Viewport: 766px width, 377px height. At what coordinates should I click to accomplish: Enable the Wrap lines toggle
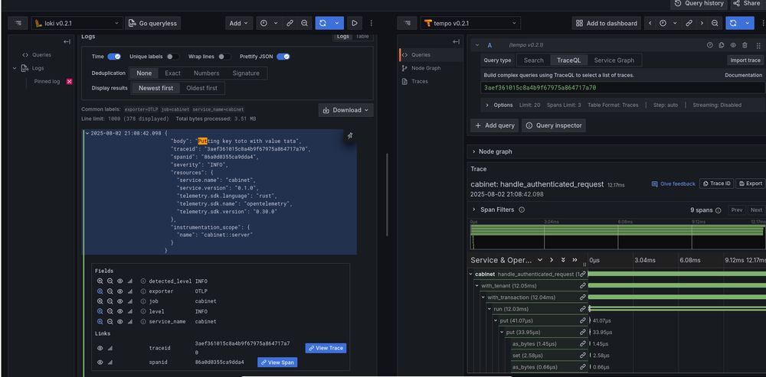click(224, 57)
